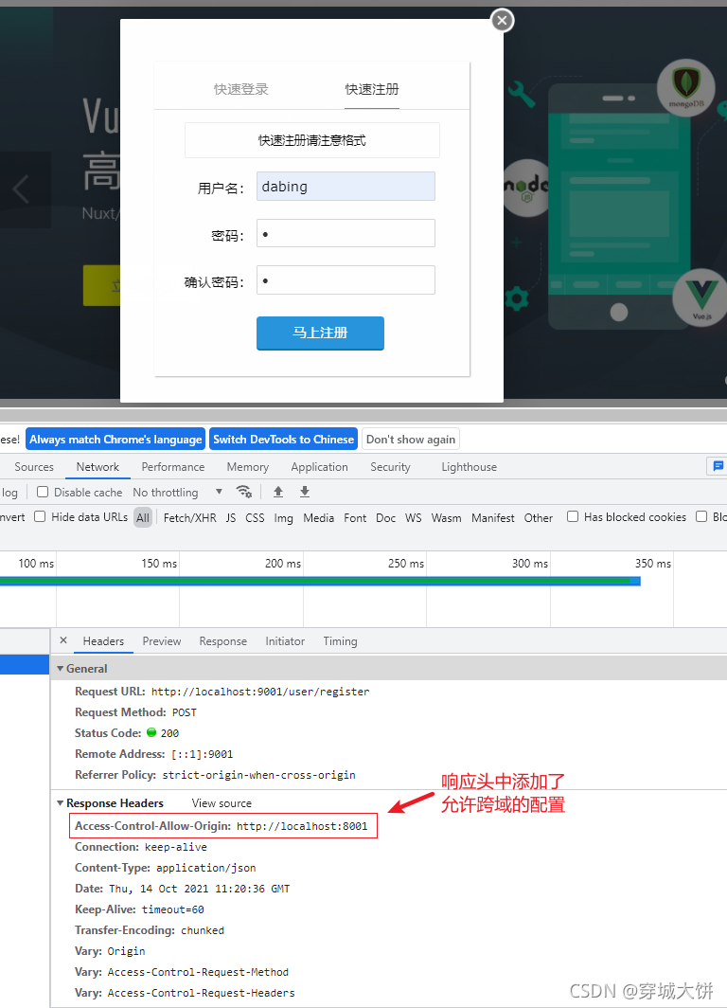Viewport: 727px width, 1008px height.
Task: Open the Security panel tab
Action: pos(390,467)
